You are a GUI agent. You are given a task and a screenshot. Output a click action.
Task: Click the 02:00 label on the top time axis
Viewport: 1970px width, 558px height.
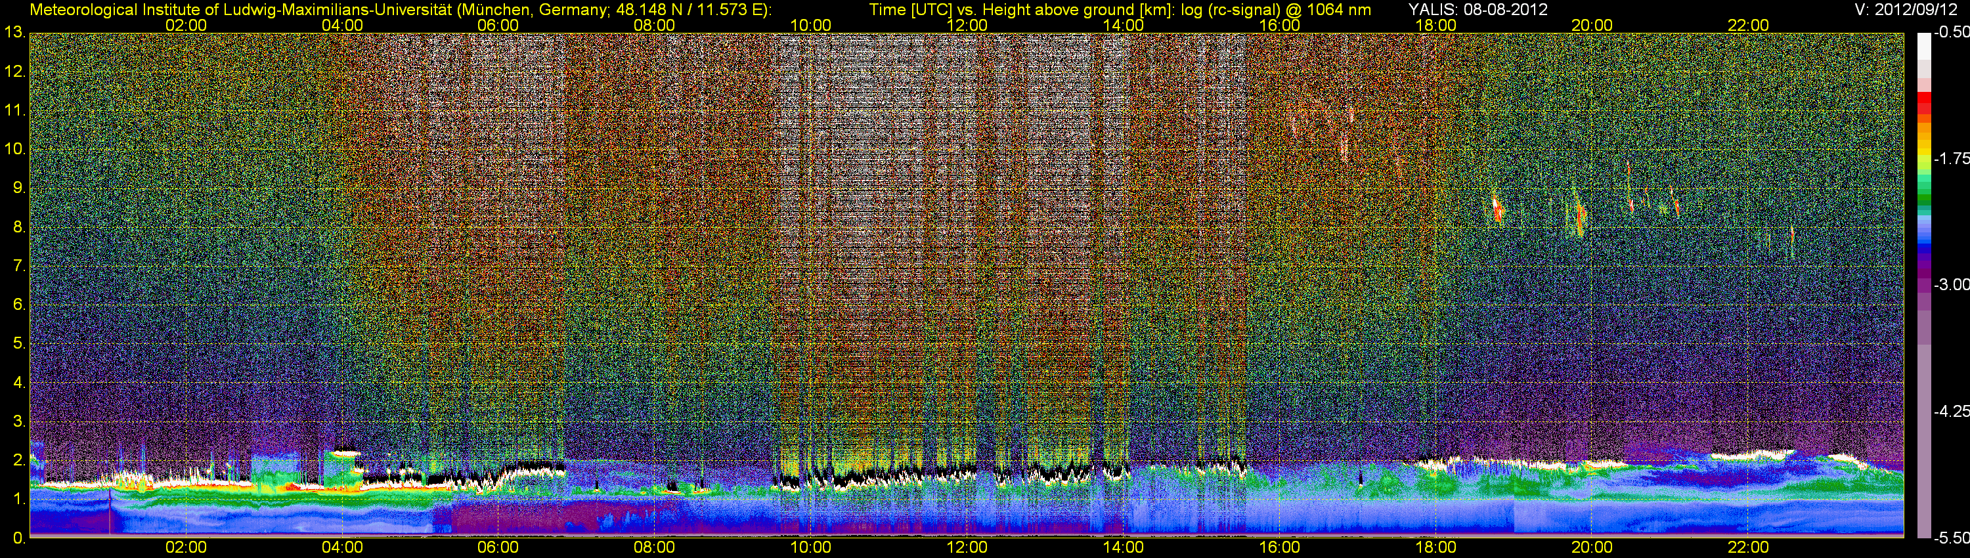pos(186,25)
